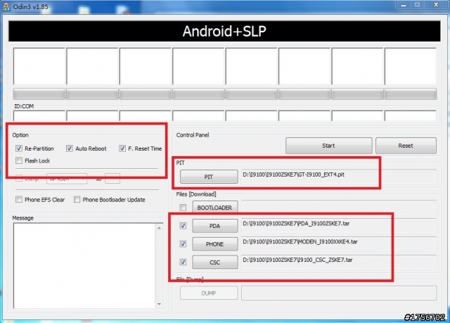Enable the Flash Lock checkbox
Screen dimensions: 450x323
[19, 160]
